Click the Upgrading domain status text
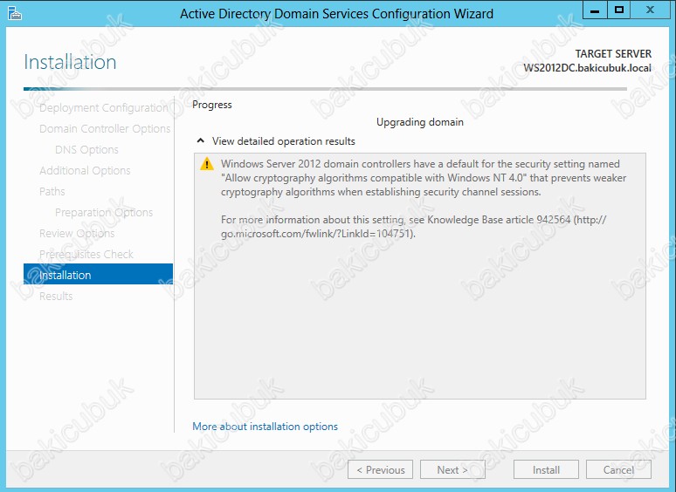676x492 pixels. (420, 122)
